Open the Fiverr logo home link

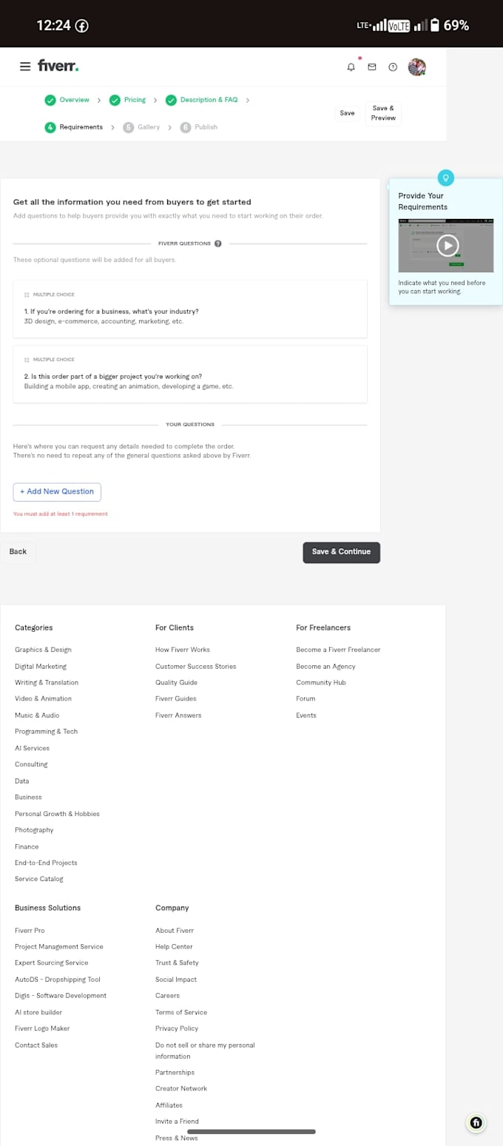pos(58,67)
